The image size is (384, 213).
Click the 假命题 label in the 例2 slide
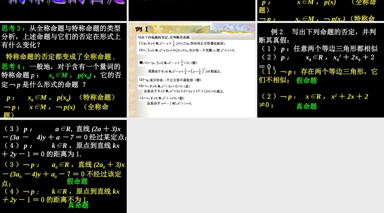[306, 80]
